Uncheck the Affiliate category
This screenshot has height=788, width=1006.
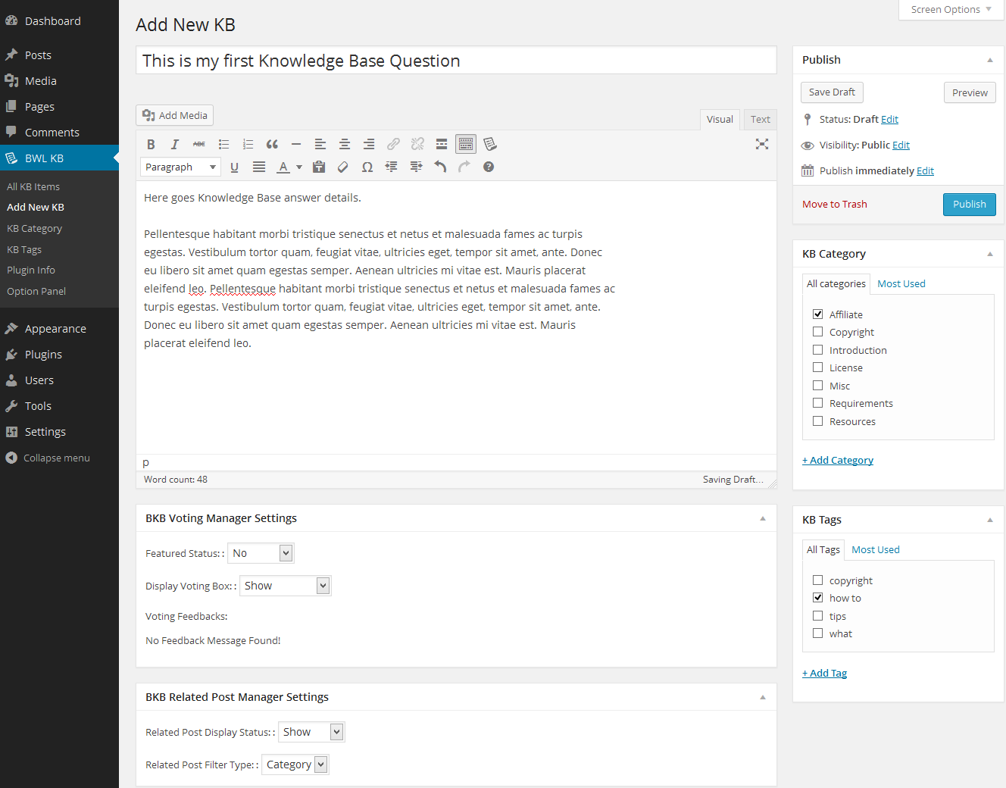click(x=817, y=313)
